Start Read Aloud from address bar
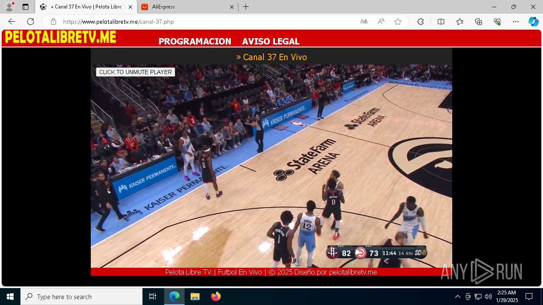The height and width of the screenshot is (305, 543). (x=381, y=22)
